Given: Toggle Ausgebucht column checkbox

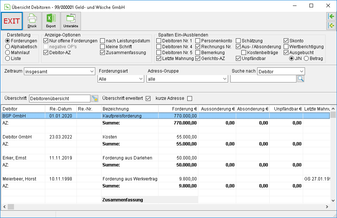Looking at the screenshot, I should tap(286, 53).
